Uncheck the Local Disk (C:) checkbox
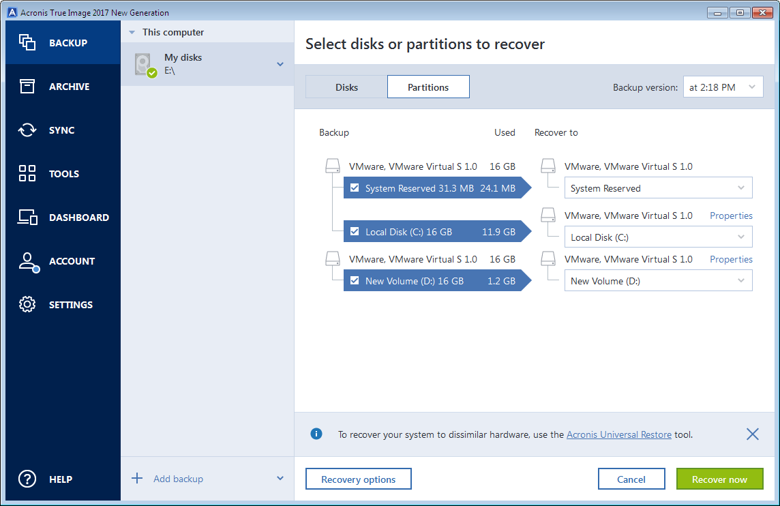The image size is (780, 506). [x=355, y=232]
